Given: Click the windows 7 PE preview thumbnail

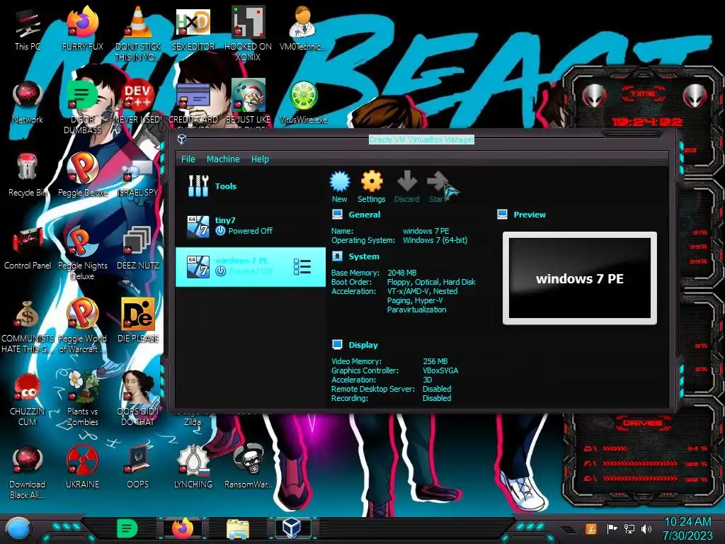Looking at the screenshot, I should pos(580,278).
